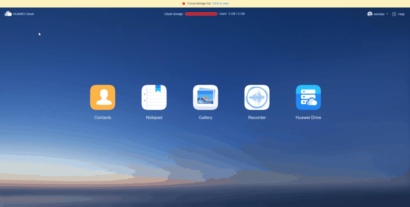Click the 'Contacts' label

coord(102,117)
